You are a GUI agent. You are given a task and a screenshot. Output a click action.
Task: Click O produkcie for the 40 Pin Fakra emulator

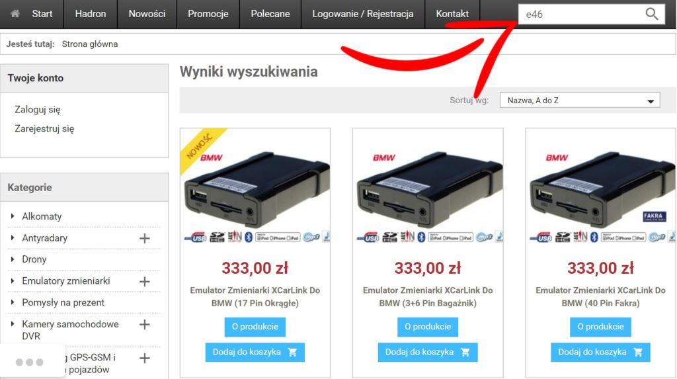pyautogui.click(x=600, y=327)
